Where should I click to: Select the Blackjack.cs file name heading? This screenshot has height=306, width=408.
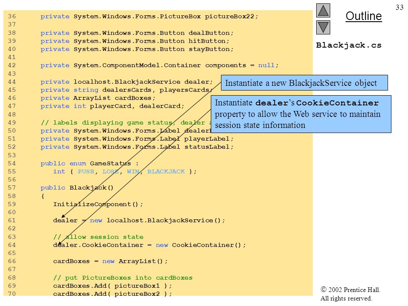point(348,45)
